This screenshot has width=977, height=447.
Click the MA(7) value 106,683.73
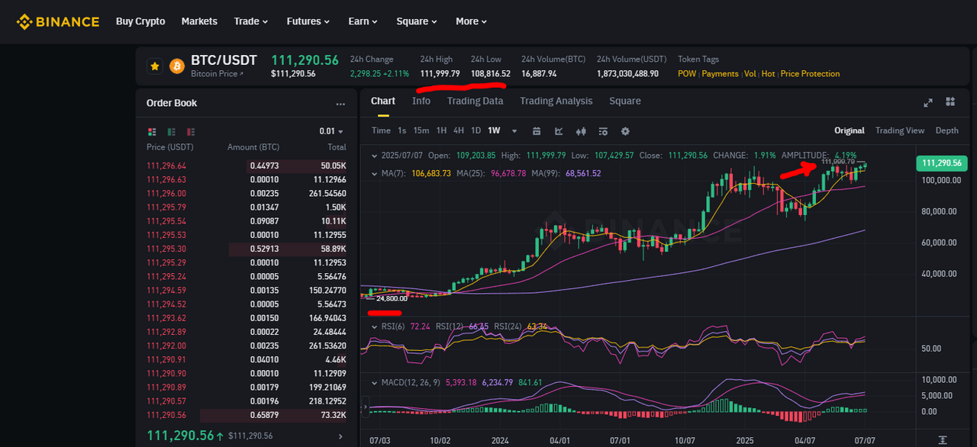430,174
